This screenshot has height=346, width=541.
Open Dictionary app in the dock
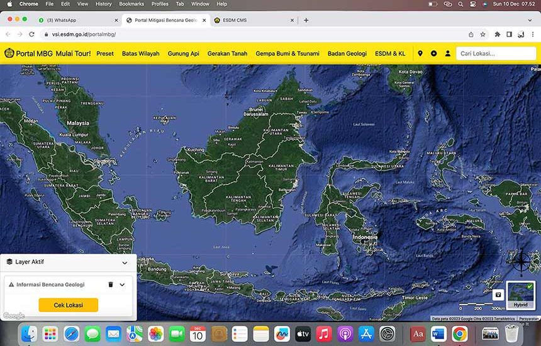click(418, 334)
